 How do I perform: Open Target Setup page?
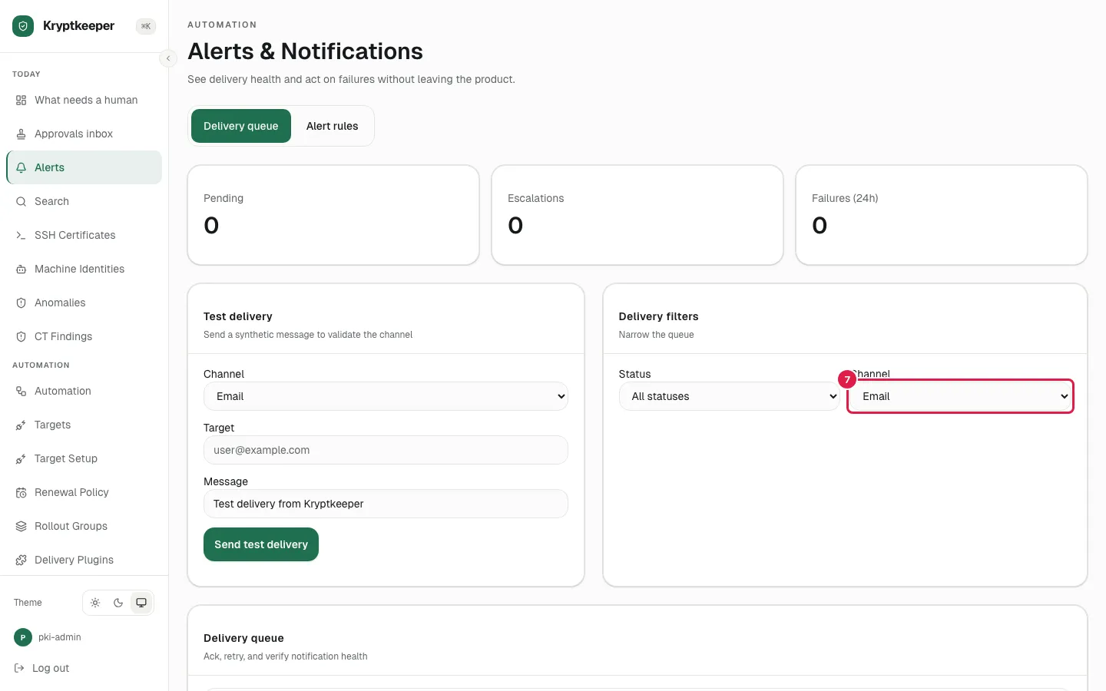point(84,458)
